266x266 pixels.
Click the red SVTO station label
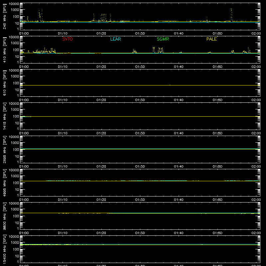(x=67, y=39)
